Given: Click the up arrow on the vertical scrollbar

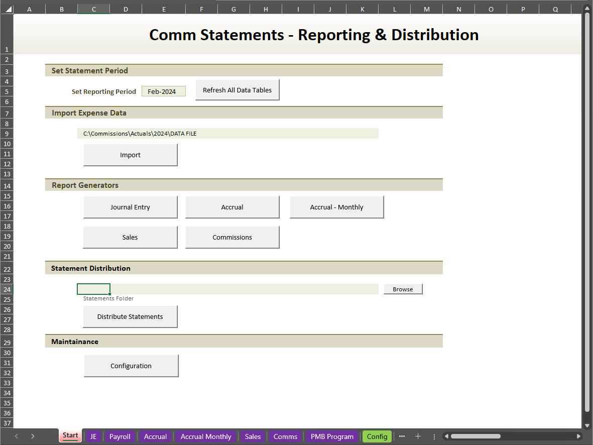Looking at the screenshot, I should pyautogui.click(x=587, y=8).
